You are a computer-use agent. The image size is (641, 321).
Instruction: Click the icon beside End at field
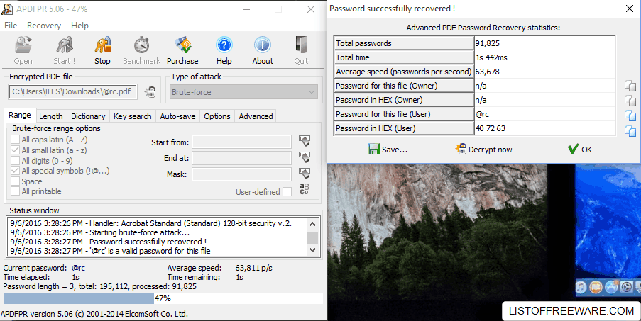pyautogui.click(x=304, y=157)
